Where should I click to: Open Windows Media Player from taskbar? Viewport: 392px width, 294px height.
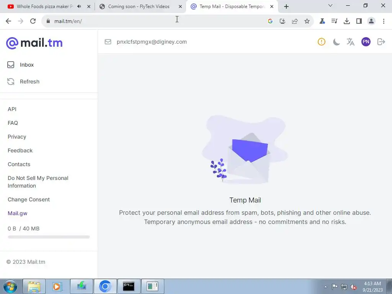57,286
